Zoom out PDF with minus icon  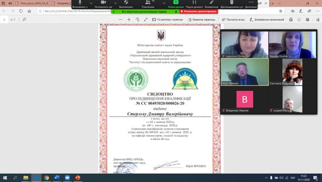click(121, 19)
